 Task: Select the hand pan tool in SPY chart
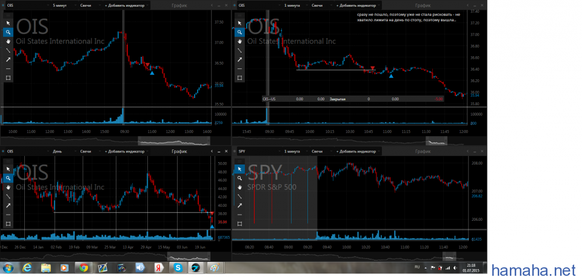(x=240, y=187)
